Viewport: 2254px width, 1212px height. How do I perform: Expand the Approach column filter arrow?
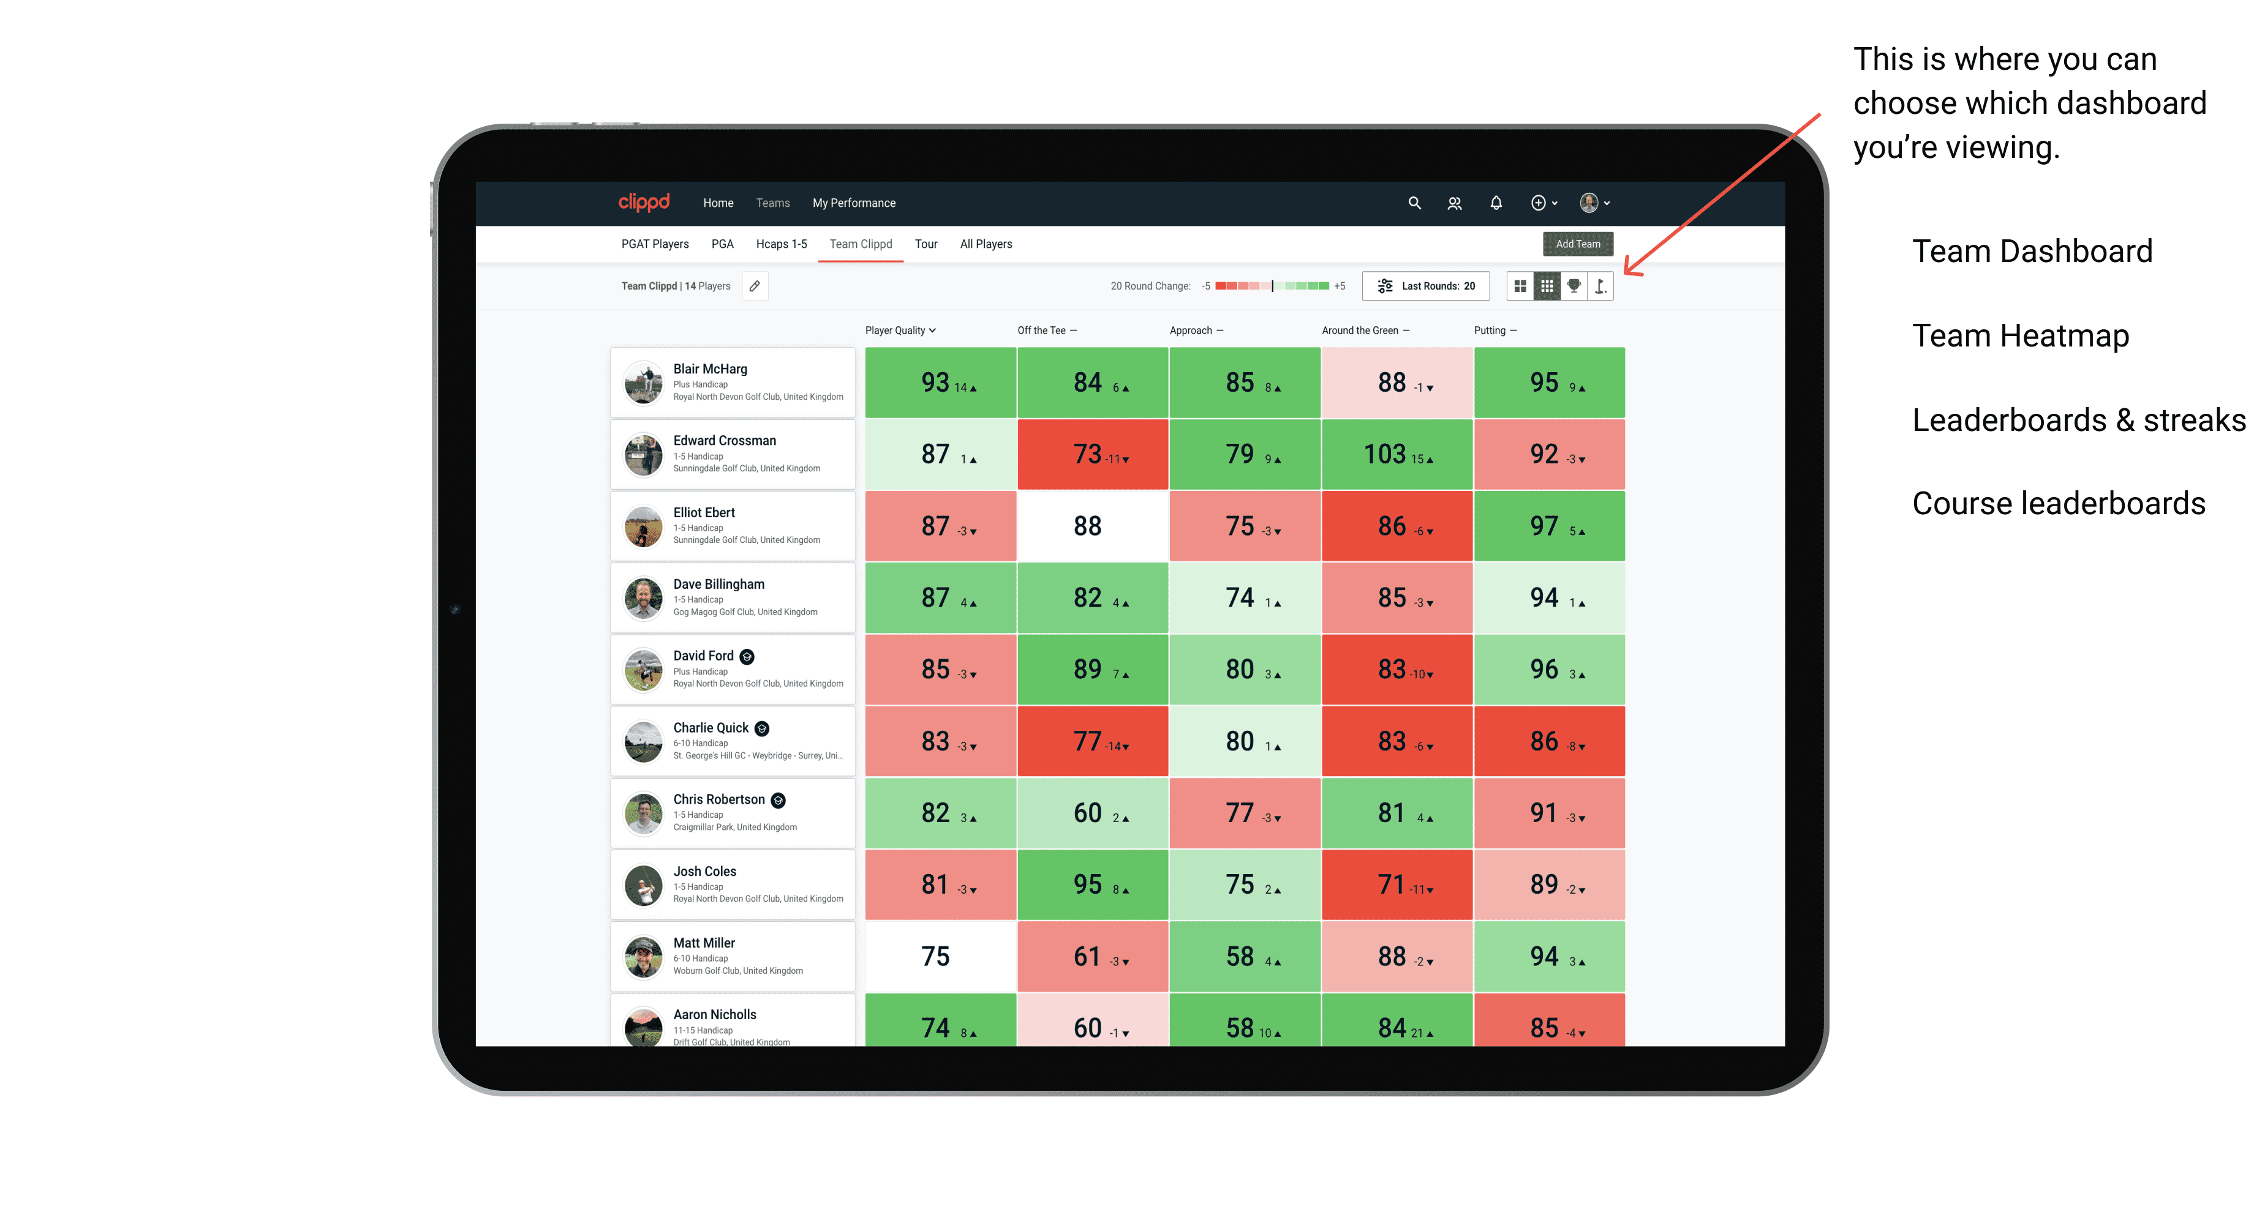click(x=1224, y=330)
